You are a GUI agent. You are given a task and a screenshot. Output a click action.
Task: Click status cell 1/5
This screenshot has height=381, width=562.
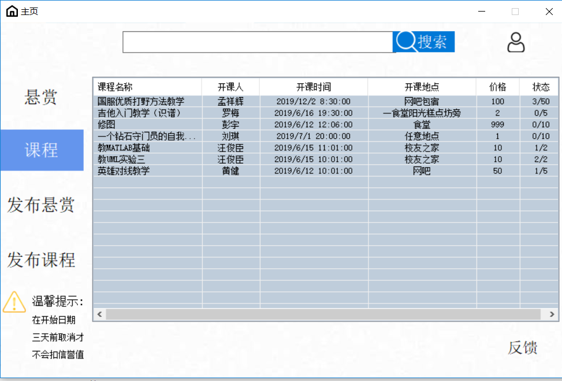coord(541,171)
